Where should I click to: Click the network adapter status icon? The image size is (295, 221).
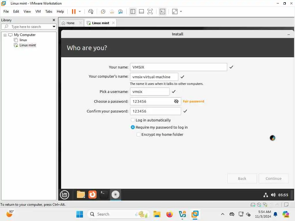tap(265, 205)
